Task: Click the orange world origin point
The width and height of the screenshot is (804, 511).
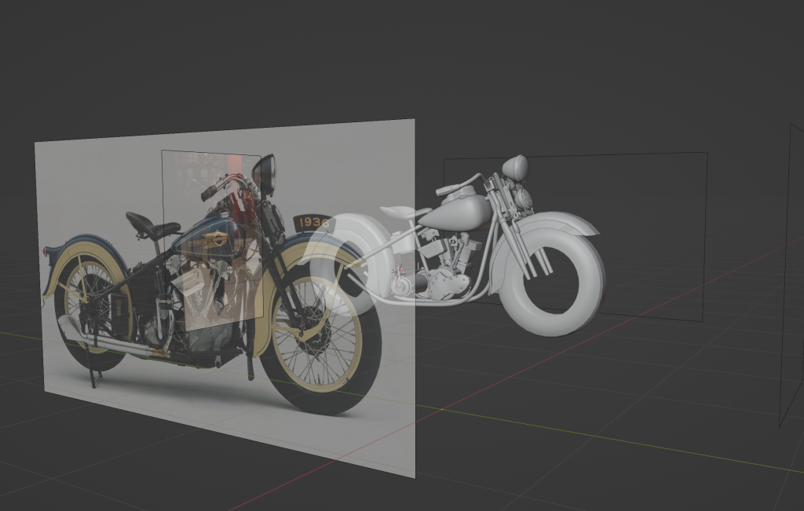Action: click(x=442, y=408)
